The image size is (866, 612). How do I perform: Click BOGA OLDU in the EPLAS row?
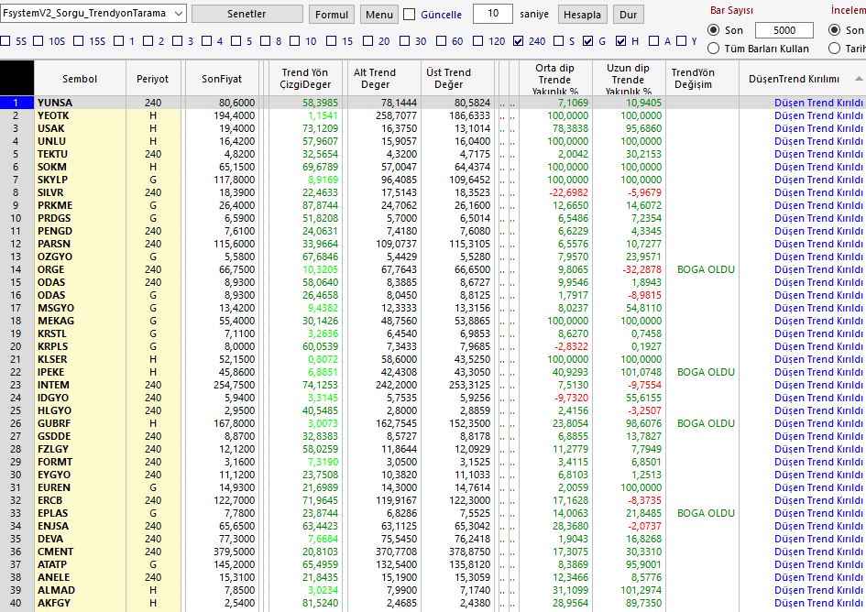click(x=706, y=513)
